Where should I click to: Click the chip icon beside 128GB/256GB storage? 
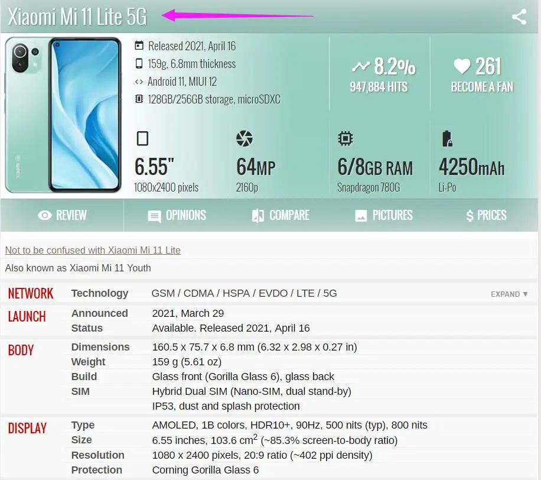[x=139, y=99]
